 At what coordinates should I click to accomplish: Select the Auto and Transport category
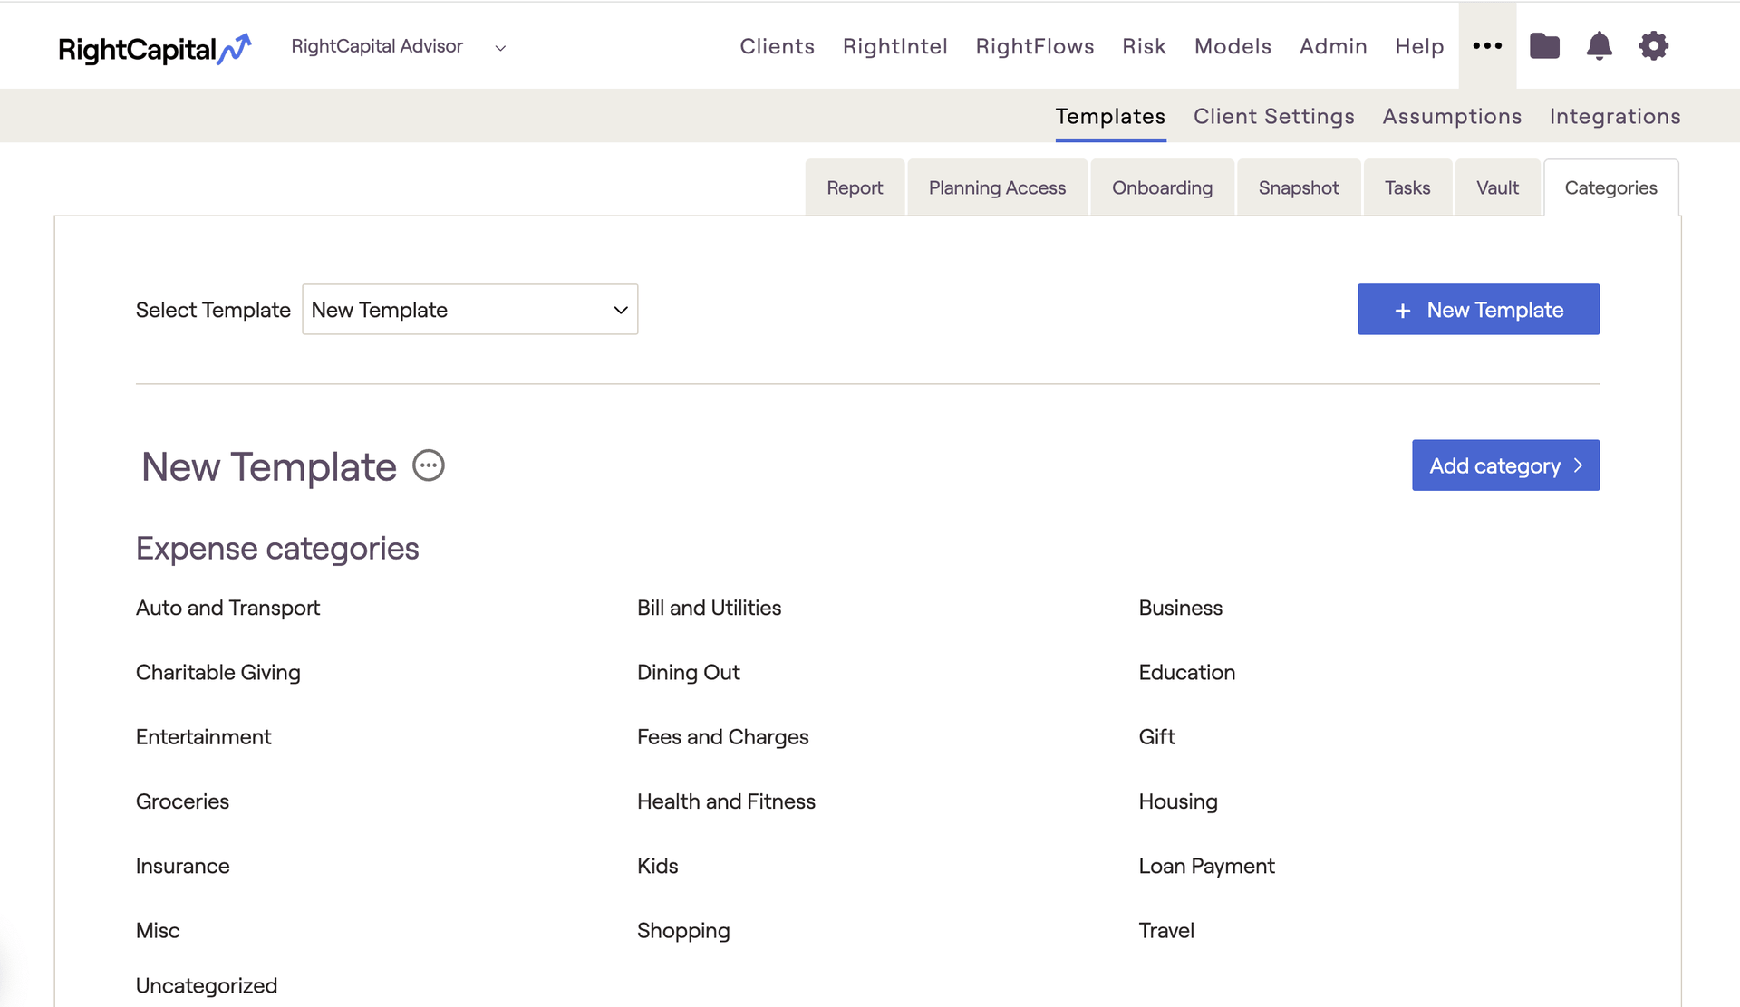[x=227, y=608]
